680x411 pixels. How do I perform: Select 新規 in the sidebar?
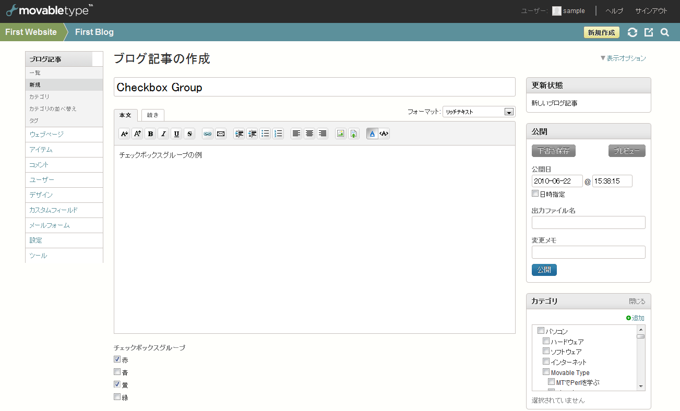pos(64,85)
